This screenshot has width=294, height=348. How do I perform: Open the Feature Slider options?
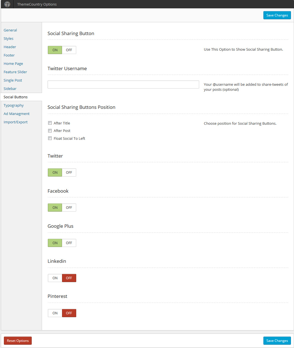click(15, 72)
